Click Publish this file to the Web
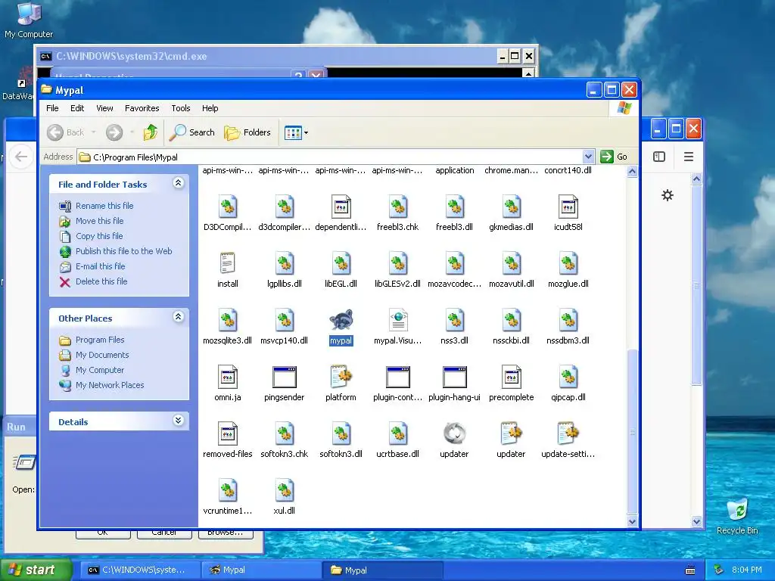Screen dimensions: 775x581 [x=123, y=251]
